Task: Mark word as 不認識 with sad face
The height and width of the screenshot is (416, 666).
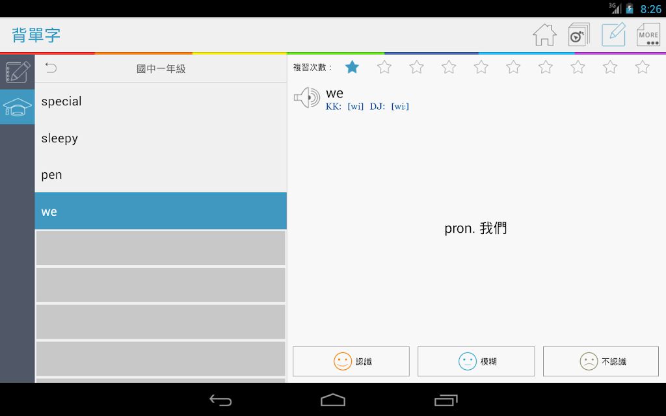Action: click(x=601, y=361)
